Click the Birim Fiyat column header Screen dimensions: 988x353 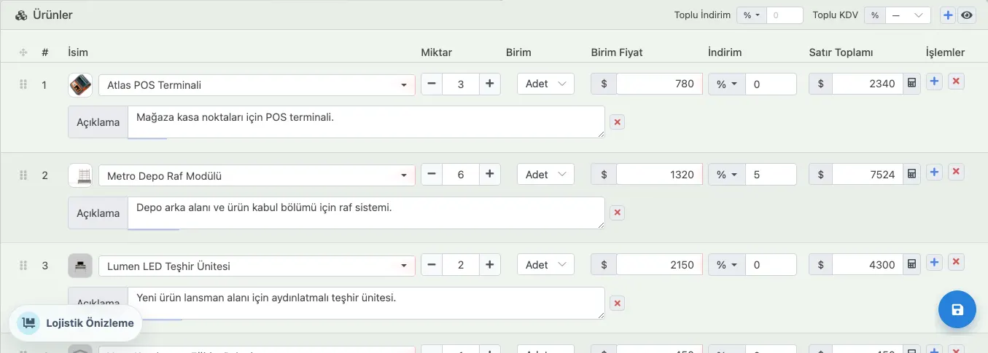[x=617, y=52]
